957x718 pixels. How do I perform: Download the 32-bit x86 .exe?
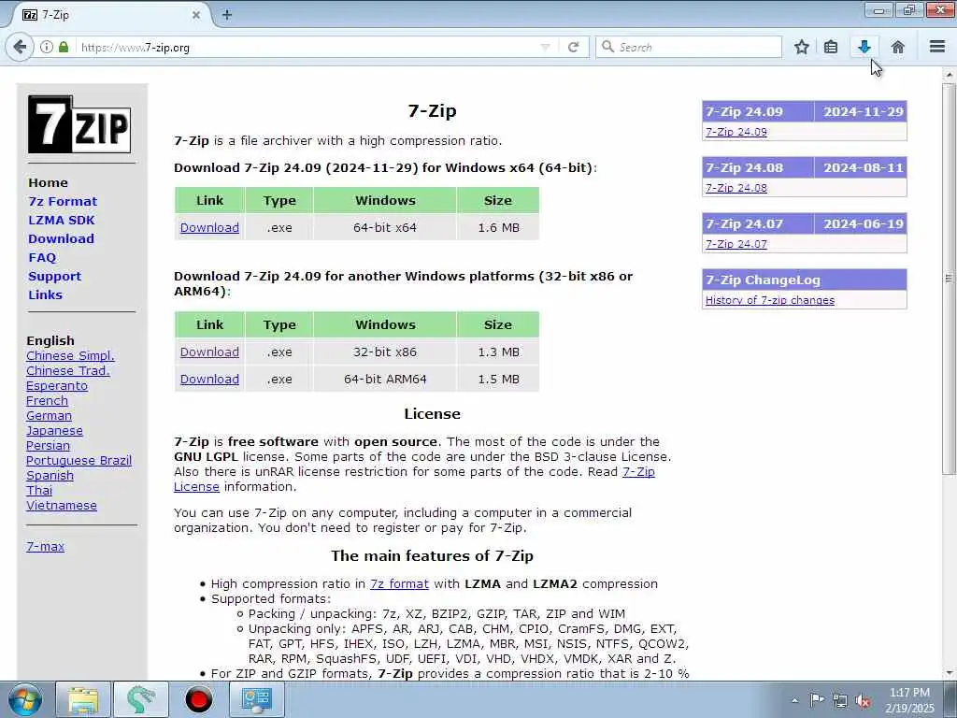pos(209,352)
